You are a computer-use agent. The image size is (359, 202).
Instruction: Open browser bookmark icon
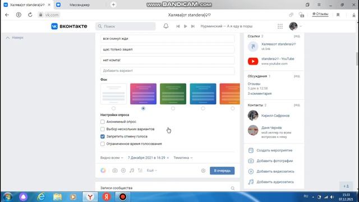[x=338, y=15]
